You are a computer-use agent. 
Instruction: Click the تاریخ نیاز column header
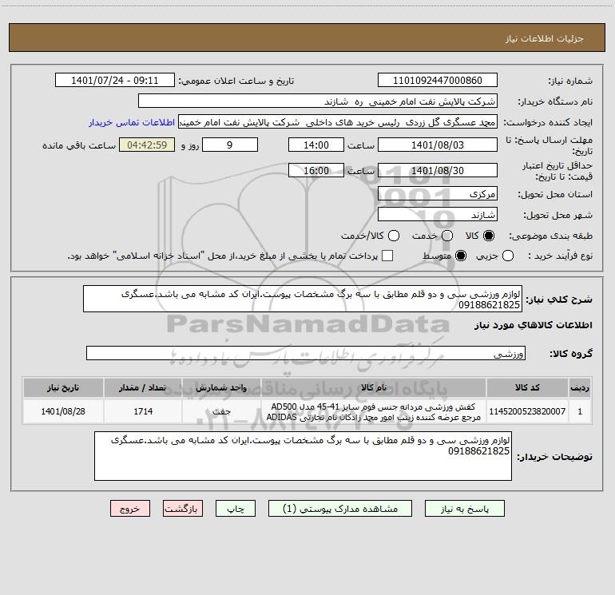(63, 387)
